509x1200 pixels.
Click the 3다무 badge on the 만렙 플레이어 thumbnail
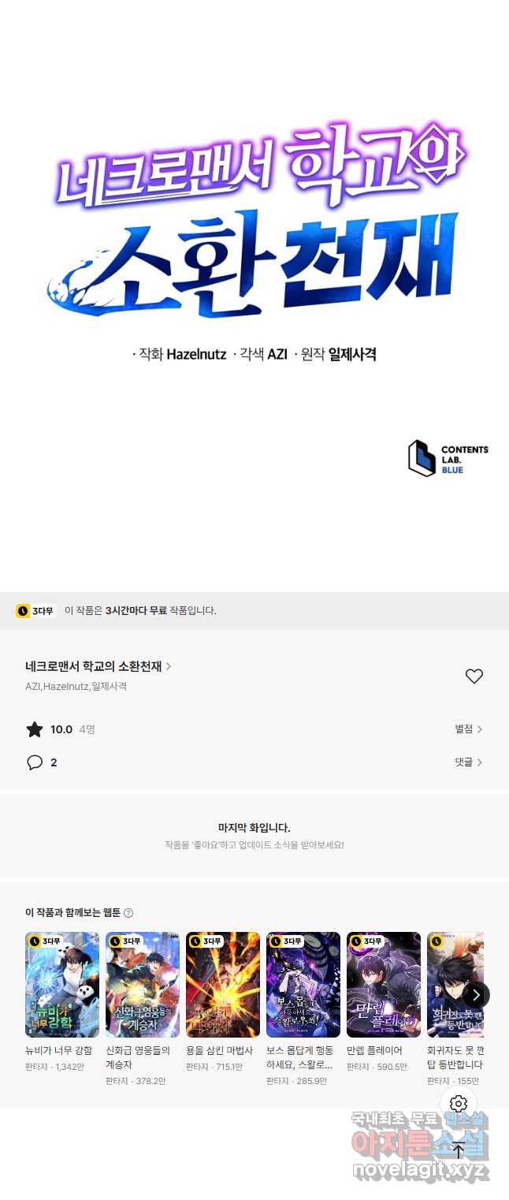coord(366,941)
